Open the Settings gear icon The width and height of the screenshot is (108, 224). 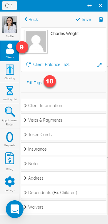(x=10, y=181)
